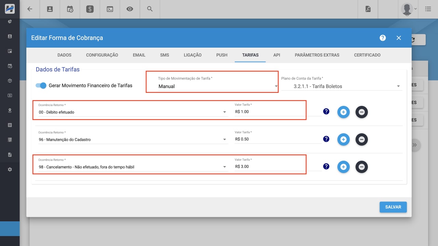
Task: Add tariff row after Manutenção do Cadastro row
Action: click(344, 139)
